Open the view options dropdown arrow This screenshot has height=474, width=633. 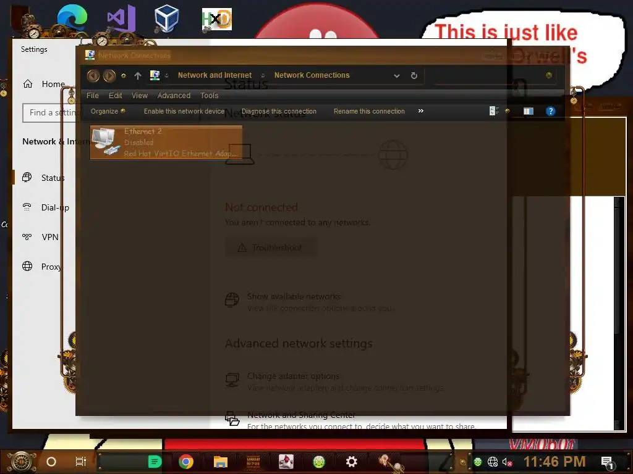point(508,111)
